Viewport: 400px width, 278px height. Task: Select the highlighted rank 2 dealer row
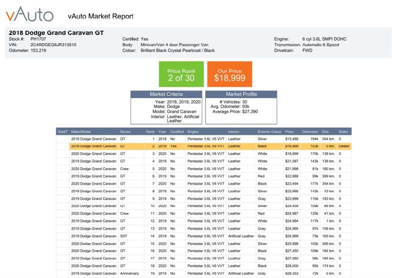pyautogui.click(x=210, y=146)
